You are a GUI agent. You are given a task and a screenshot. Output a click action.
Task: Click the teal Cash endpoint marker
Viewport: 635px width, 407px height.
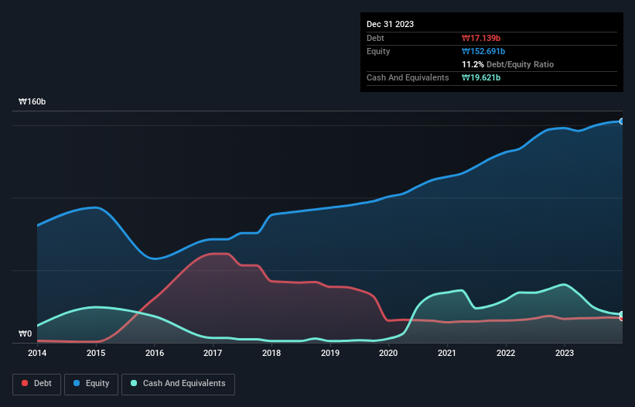(622, 315)
